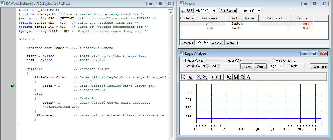
Task: Open print preview in Logic Analyzer
Action: pos(248,77)
